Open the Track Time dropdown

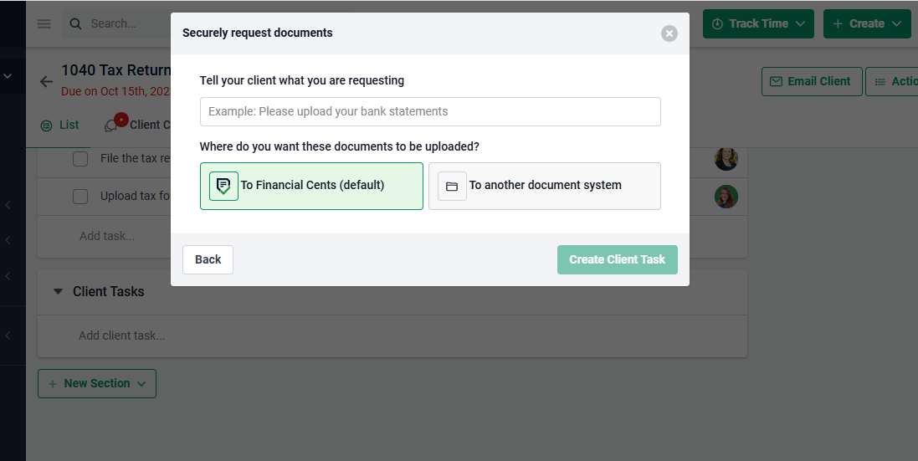758,24
